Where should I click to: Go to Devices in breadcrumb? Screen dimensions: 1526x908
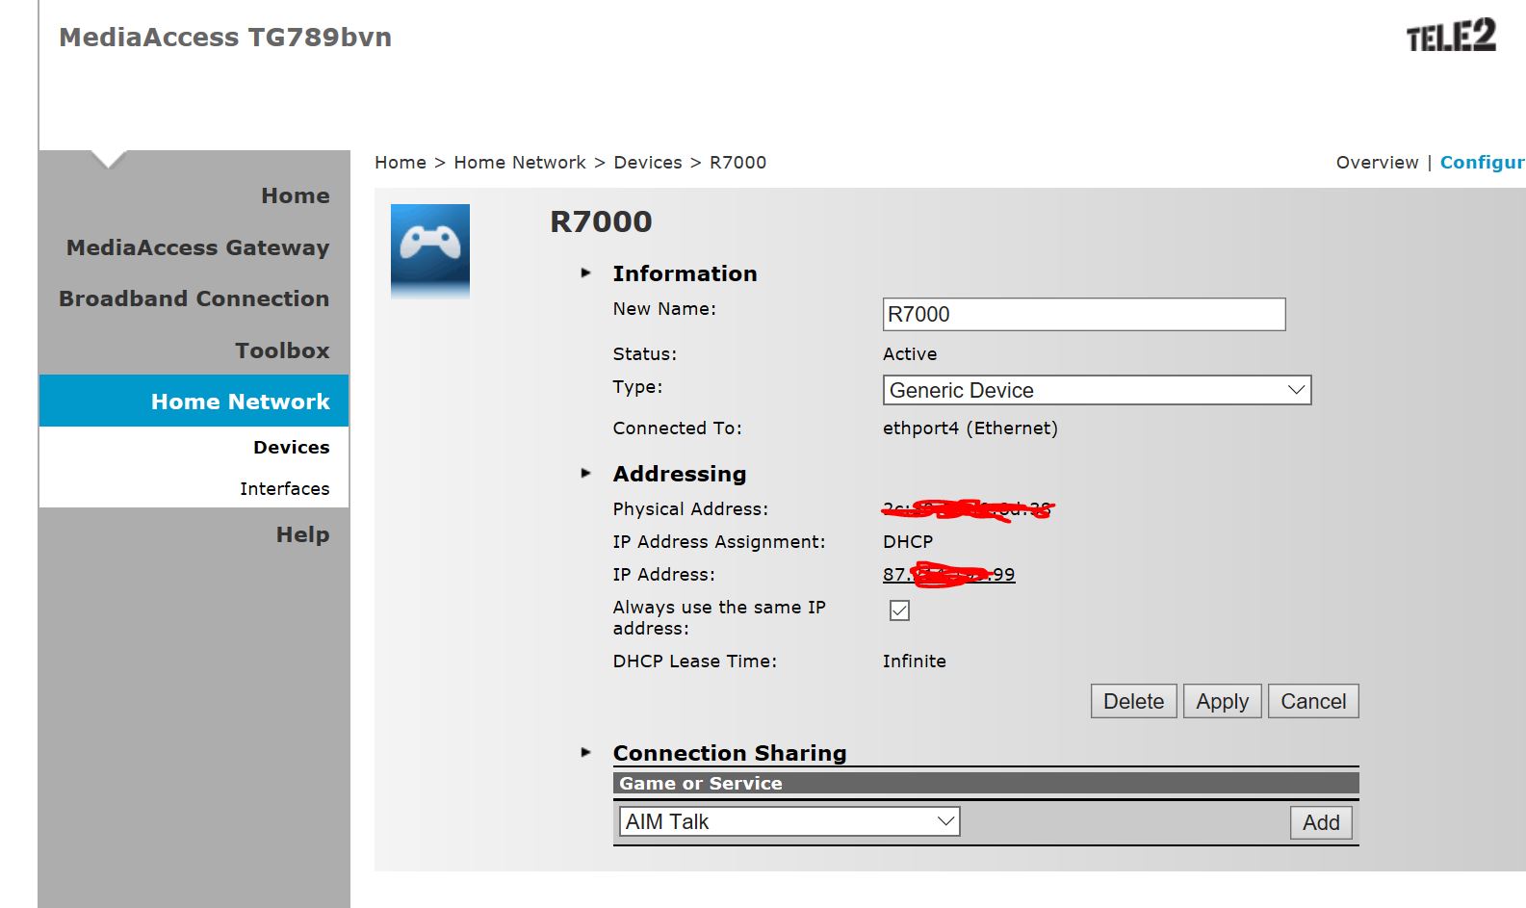(648, 163)
